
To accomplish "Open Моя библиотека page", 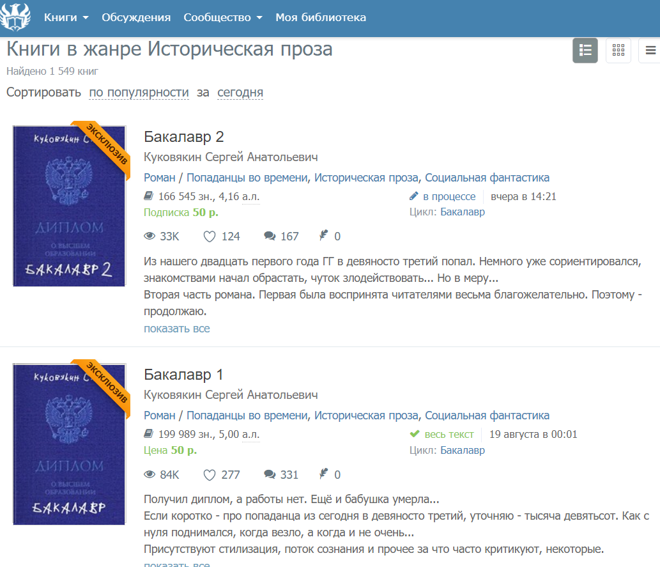I will point(321,17).
